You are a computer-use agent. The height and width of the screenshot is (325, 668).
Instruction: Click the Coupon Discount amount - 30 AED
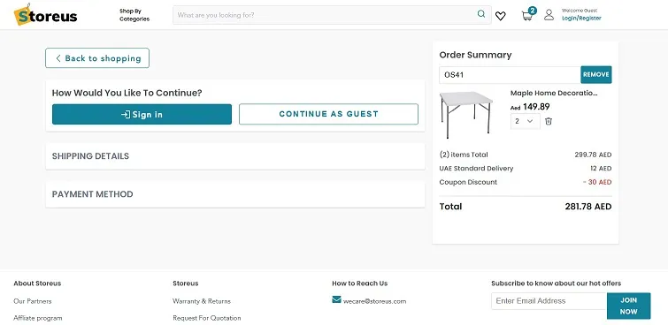pyautogui.click(x=597, y=182)
